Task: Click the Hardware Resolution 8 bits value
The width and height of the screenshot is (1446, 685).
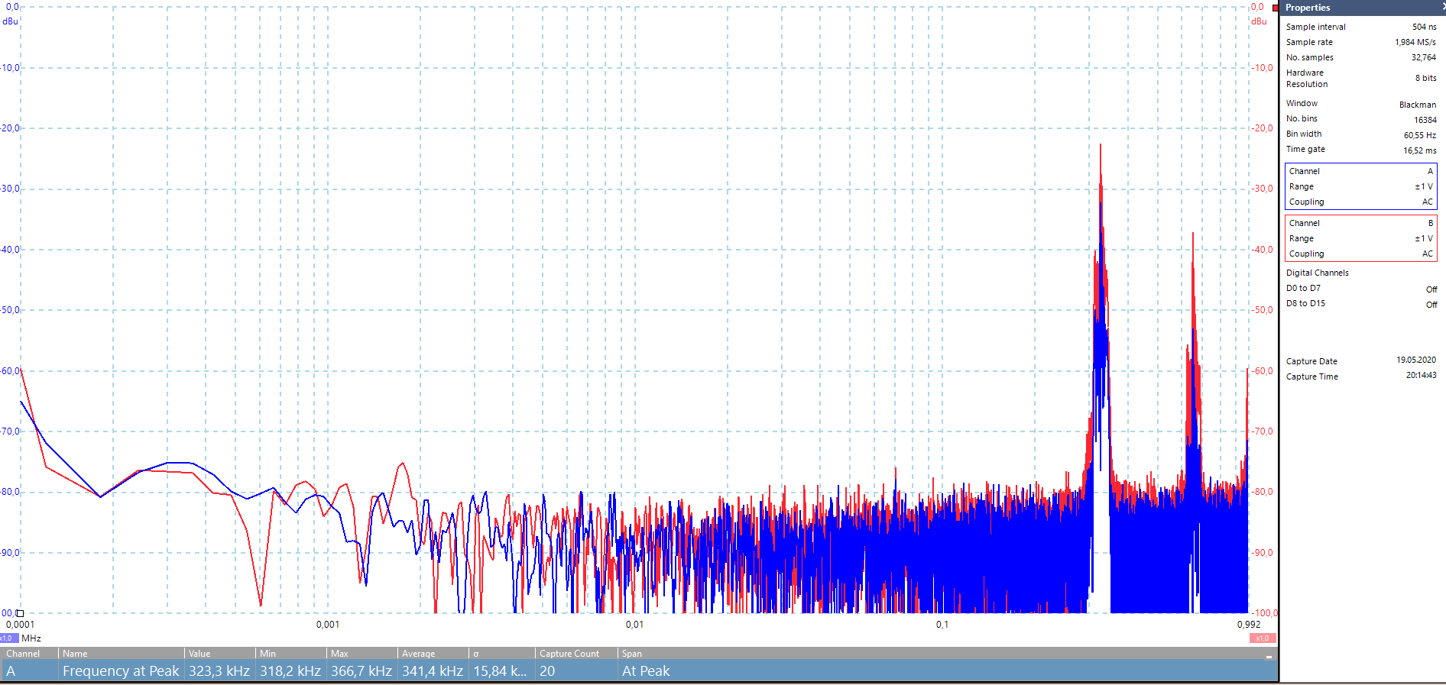Action: (x=1425, y=78)
